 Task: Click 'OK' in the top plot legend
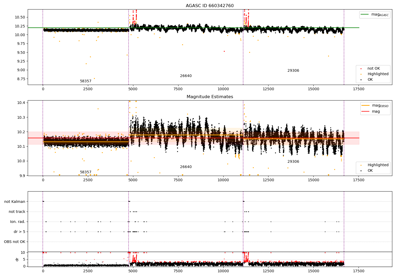tap(370, 80)
